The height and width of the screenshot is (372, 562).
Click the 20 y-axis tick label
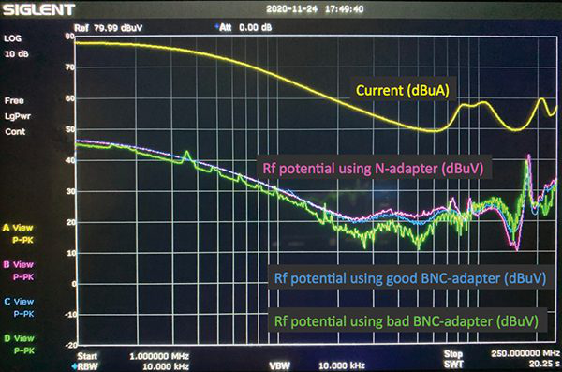[70, 222]
